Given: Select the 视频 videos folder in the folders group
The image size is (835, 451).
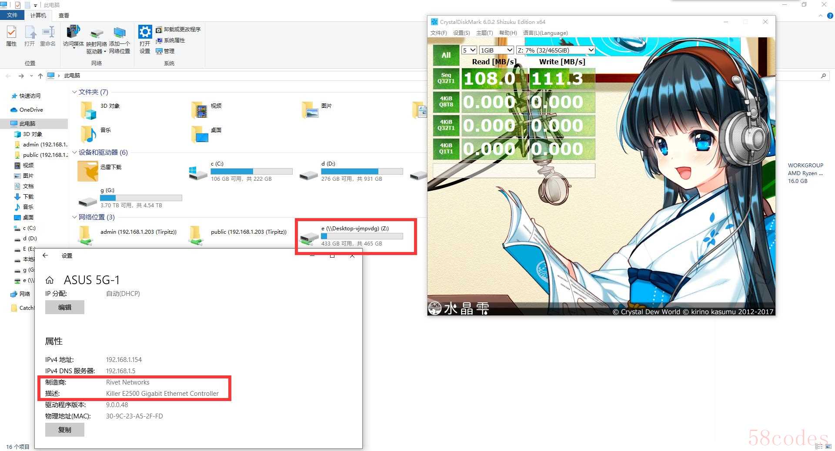Looking at the screenshot, I should pyautogui.click(x=207, y=109).
